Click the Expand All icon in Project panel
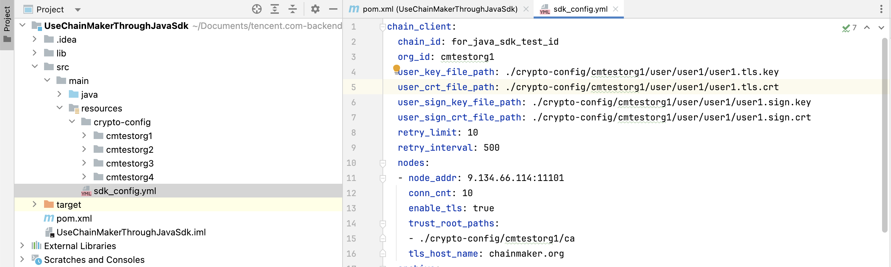The image size is (891, 267). pyautogui.click(x=275, y=9)
